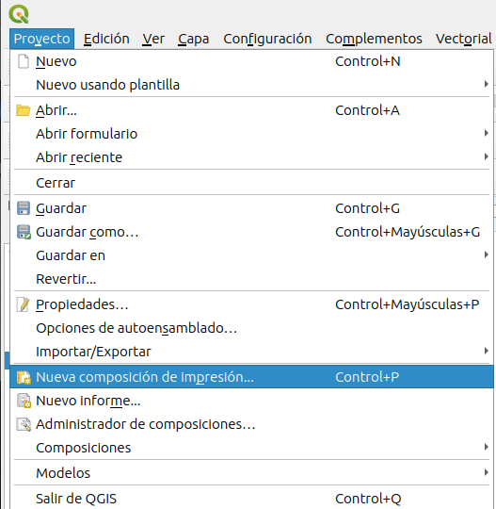
Task: Choose Salir de QGIS
Action: click(x=251, y=499)
